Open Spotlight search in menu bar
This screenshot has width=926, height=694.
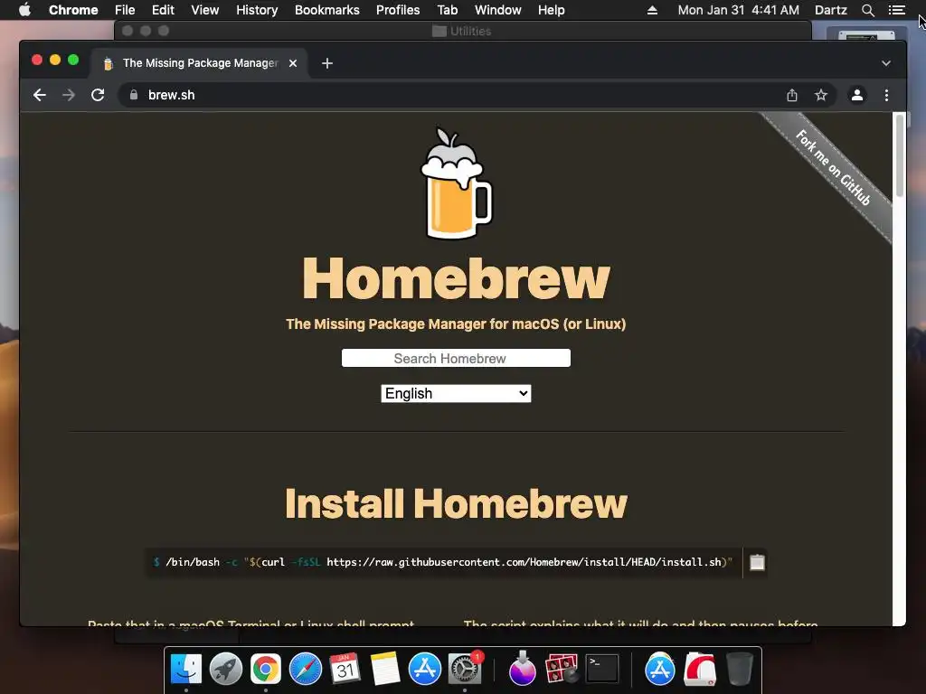pyautogui.click(x=867, y=10)
